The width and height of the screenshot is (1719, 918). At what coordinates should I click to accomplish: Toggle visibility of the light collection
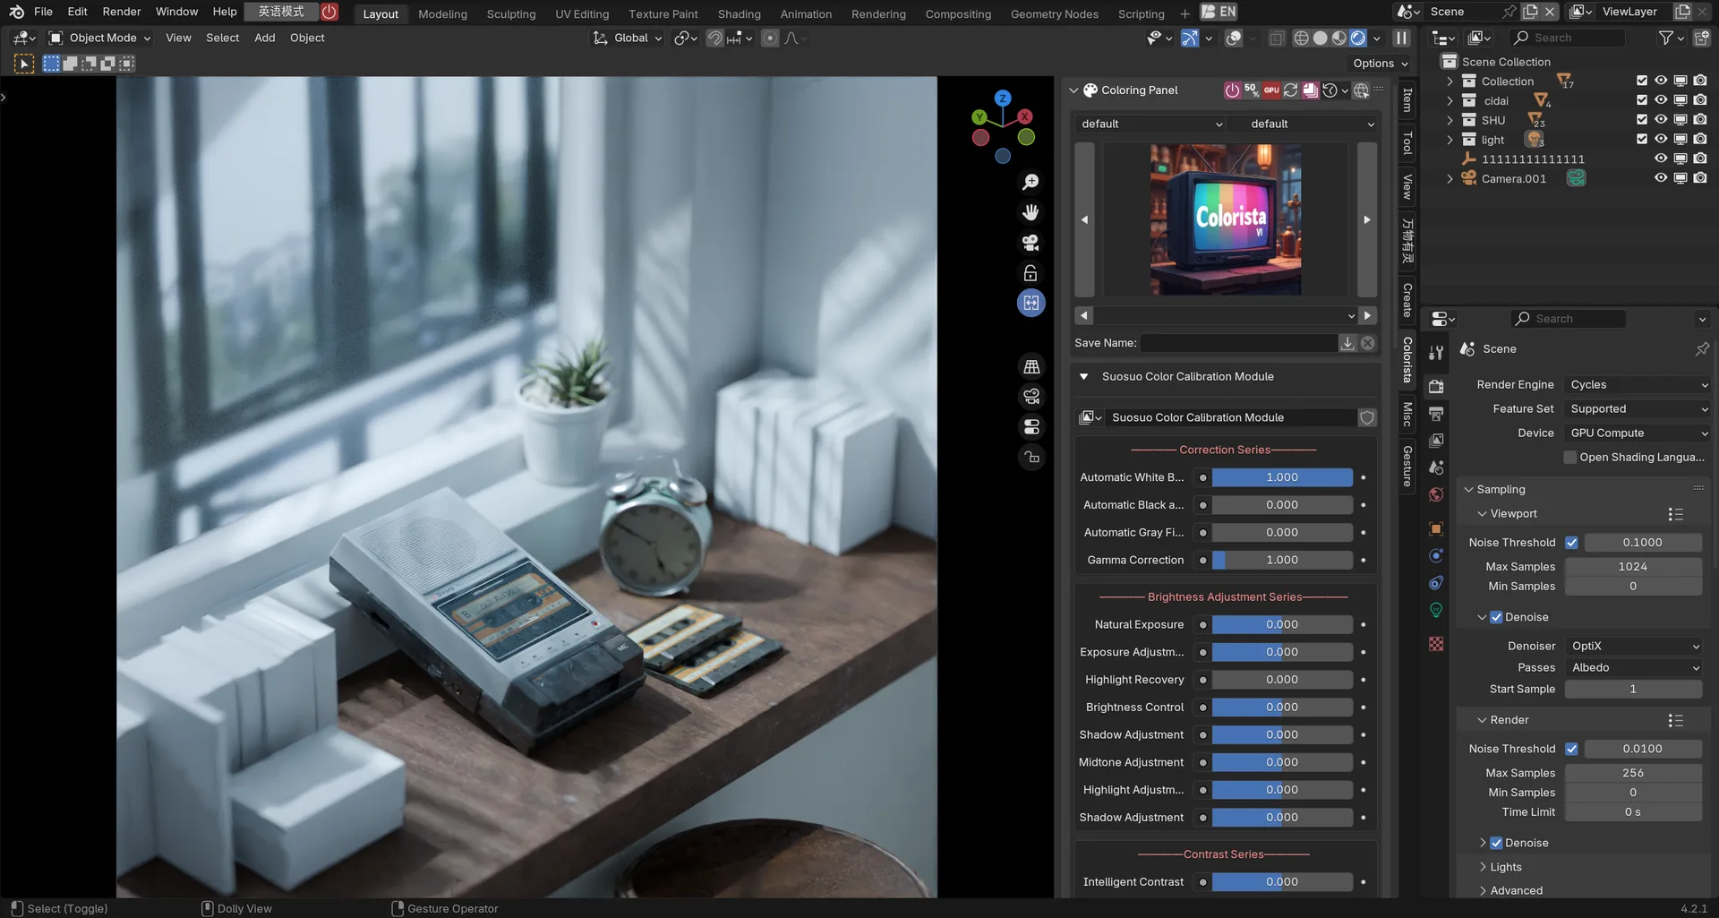(1661, 139)
